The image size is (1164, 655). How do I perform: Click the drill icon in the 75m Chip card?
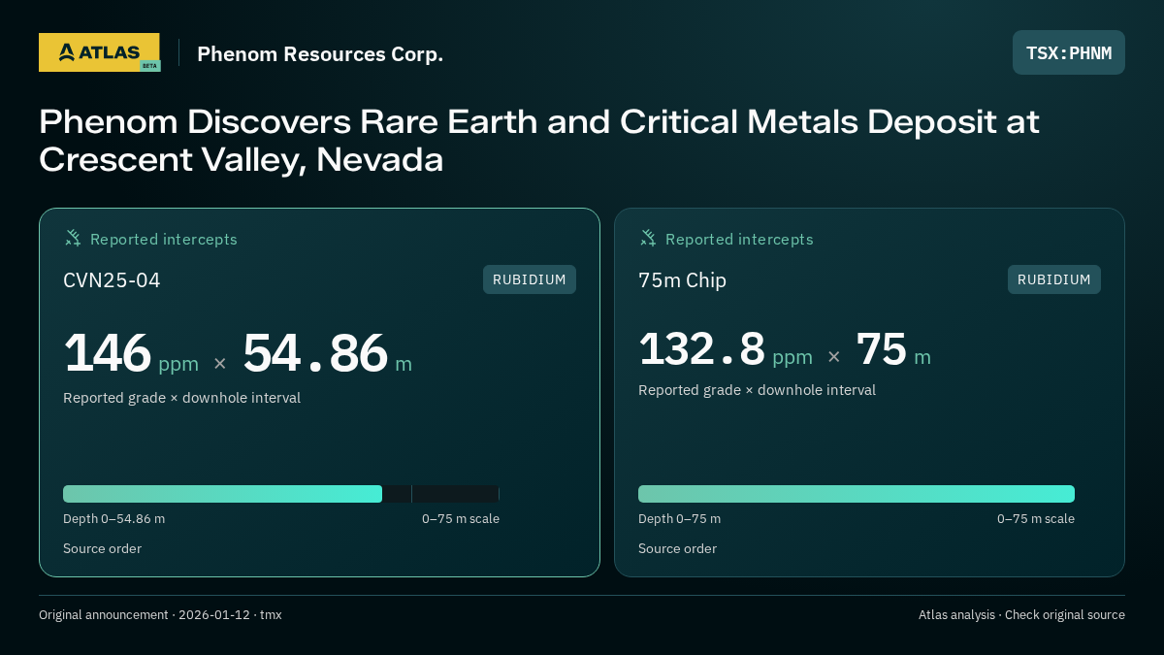click(x=648, y=238)
